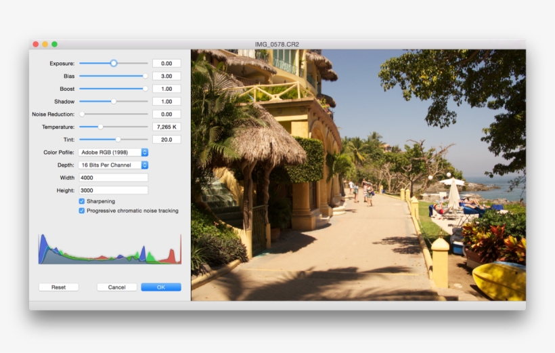Toggle Progressive chromatic noise tracking
Viewport: 555px width, 353px height.
pos(82,211)
